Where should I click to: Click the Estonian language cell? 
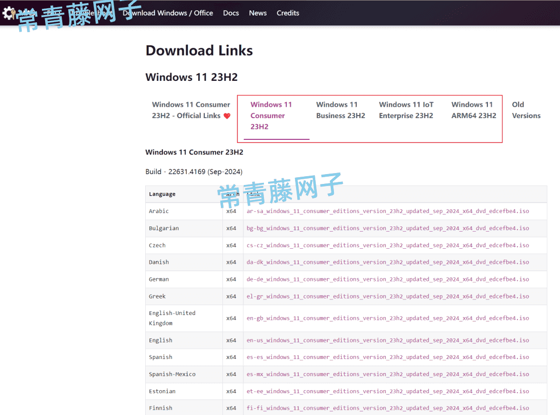tap(184, 392)
